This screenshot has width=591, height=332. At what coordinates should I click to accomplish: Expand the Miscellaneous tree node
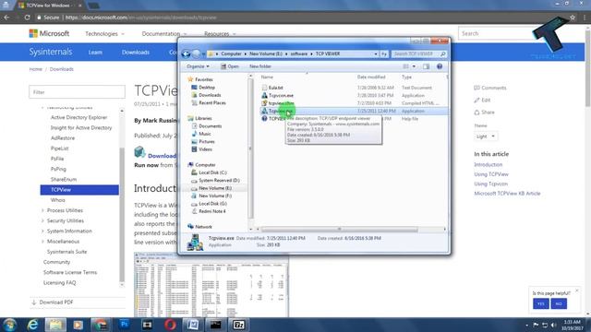[42, 242]
